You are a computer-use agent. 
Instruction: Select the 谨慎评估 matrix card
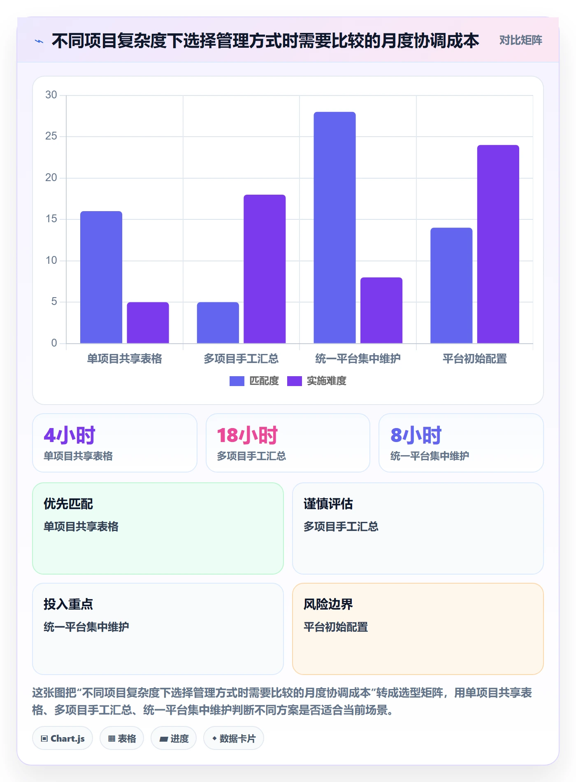pos(418,528)
